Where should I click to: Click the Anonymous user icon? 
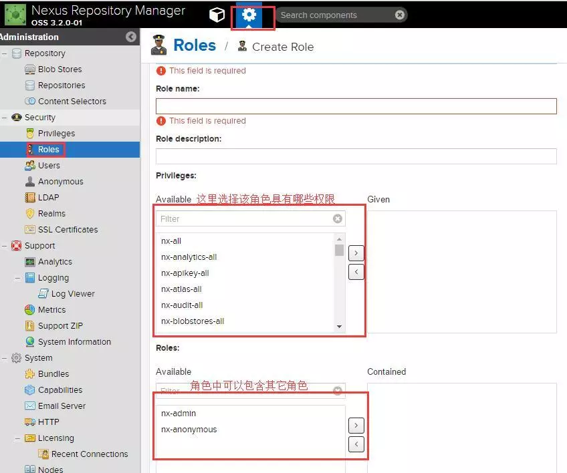(30, 182)
